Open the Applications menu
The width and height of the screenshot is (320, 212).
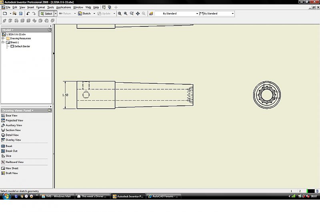[63, 7]
